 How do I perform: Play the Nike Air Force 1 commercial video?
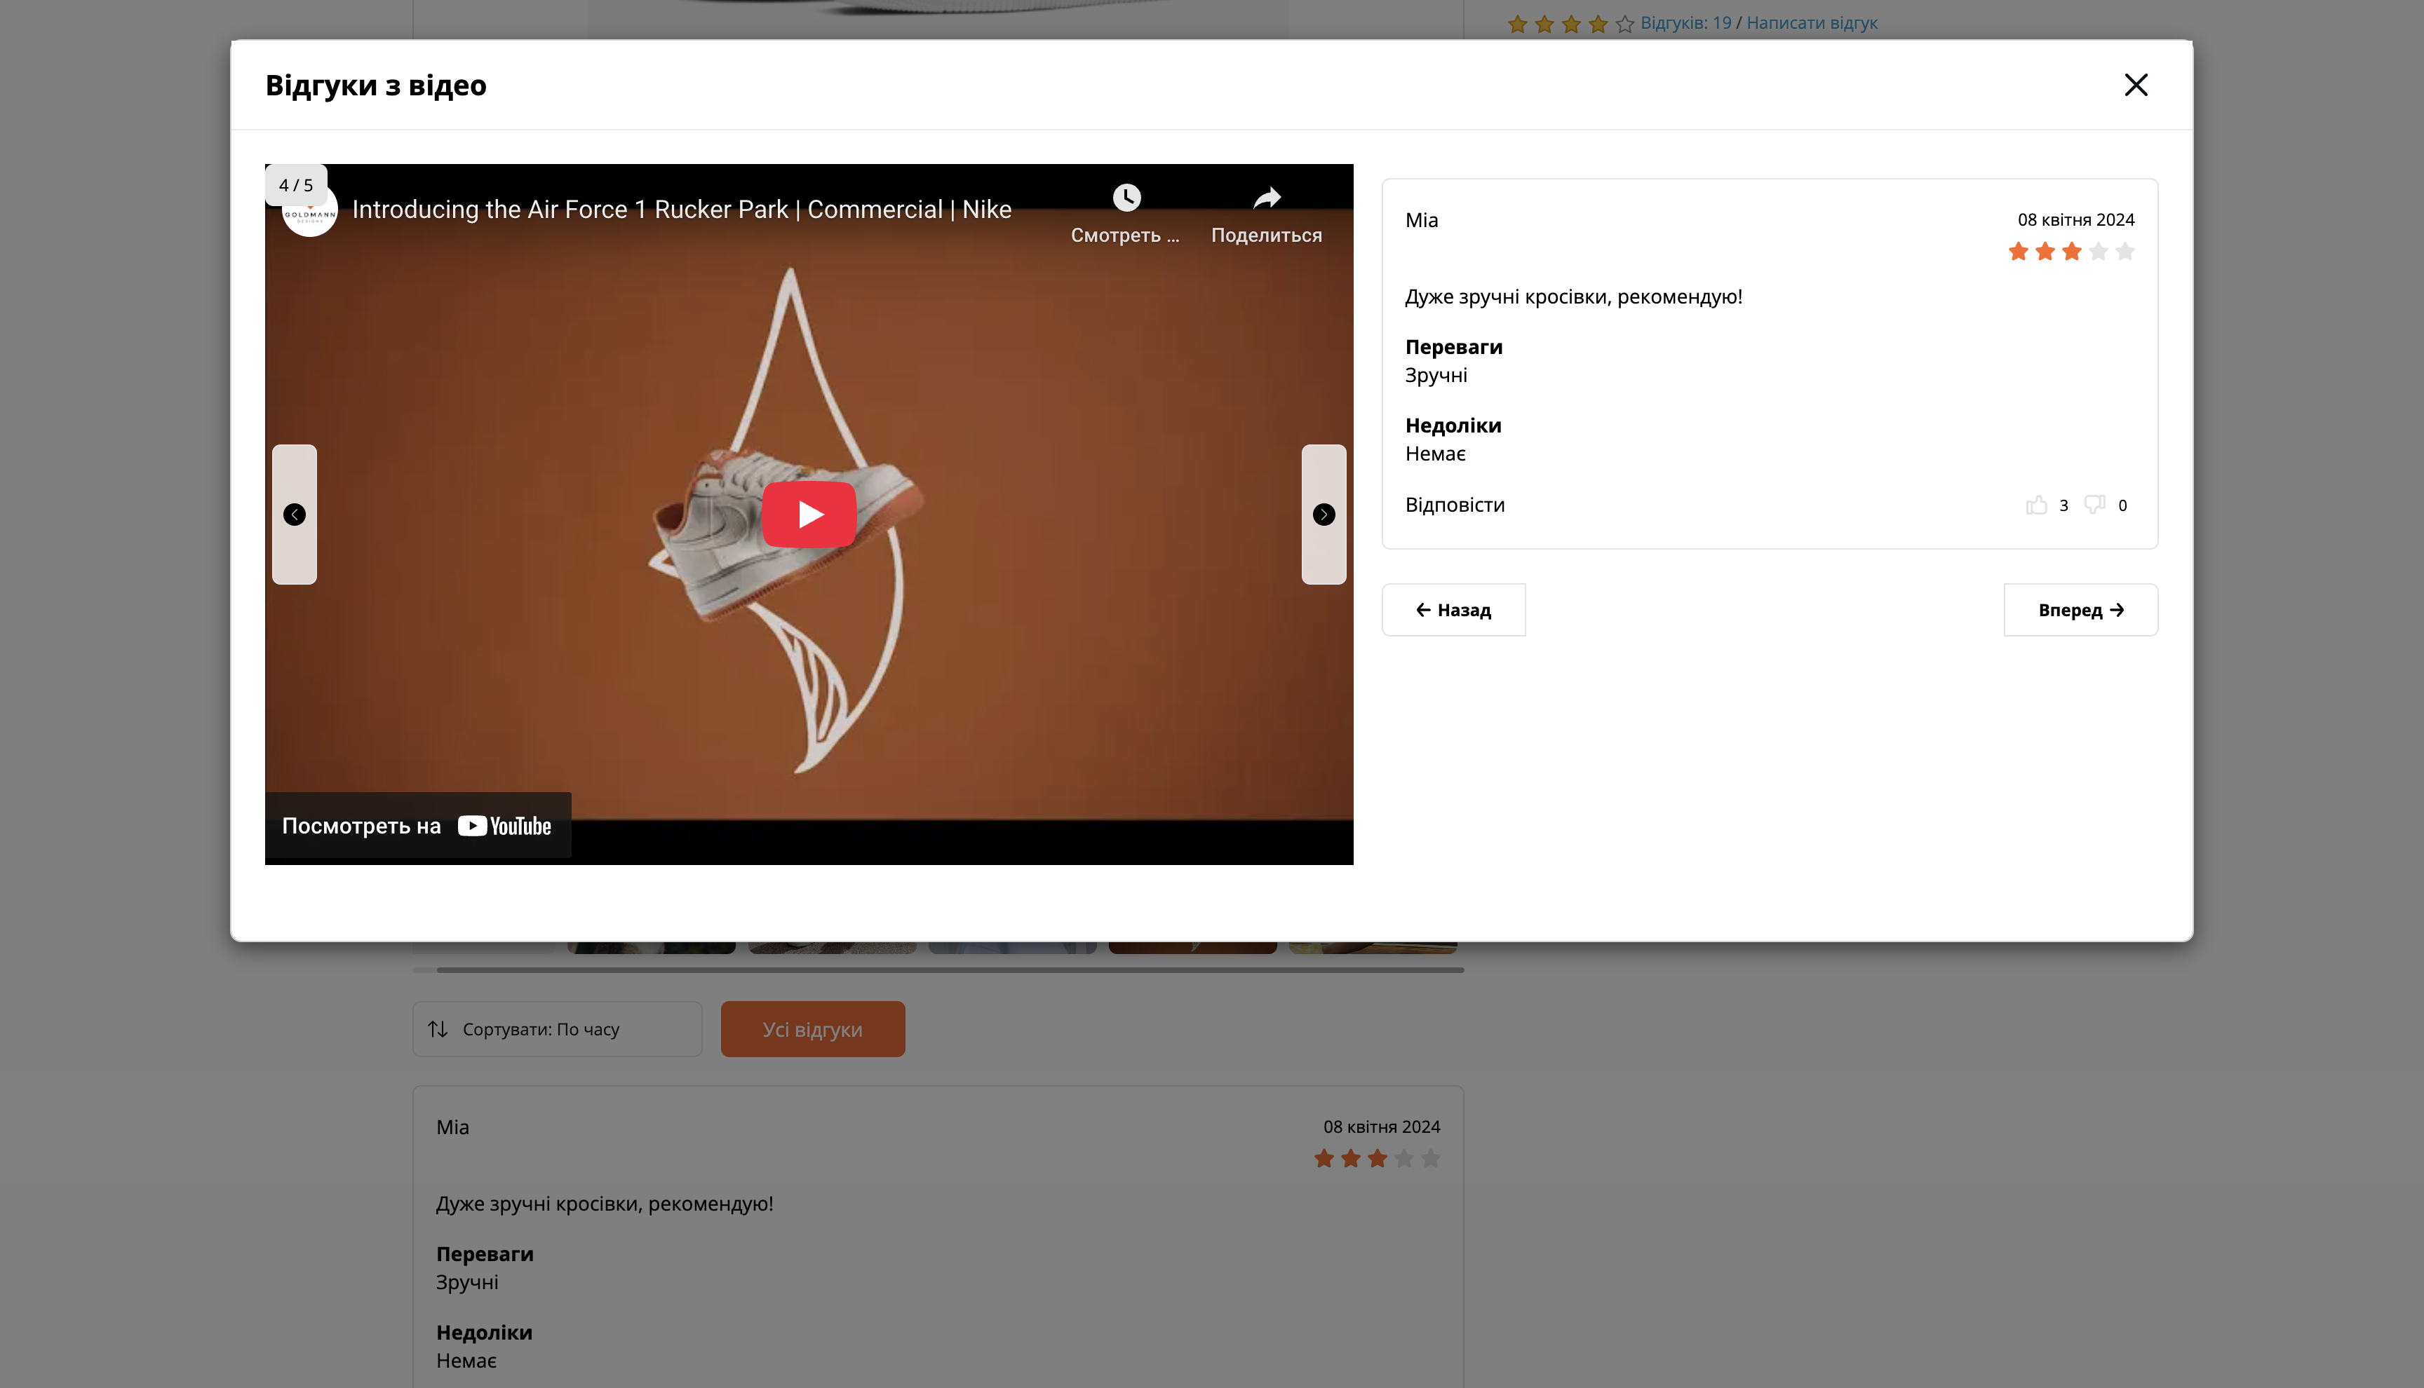[809, 514]
